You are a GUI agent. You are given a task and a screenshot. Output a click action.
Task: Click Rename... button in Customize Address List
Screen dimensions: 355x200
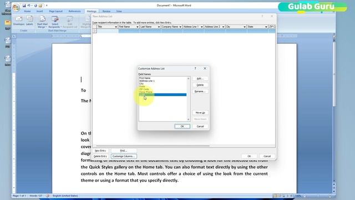[200, 91]
